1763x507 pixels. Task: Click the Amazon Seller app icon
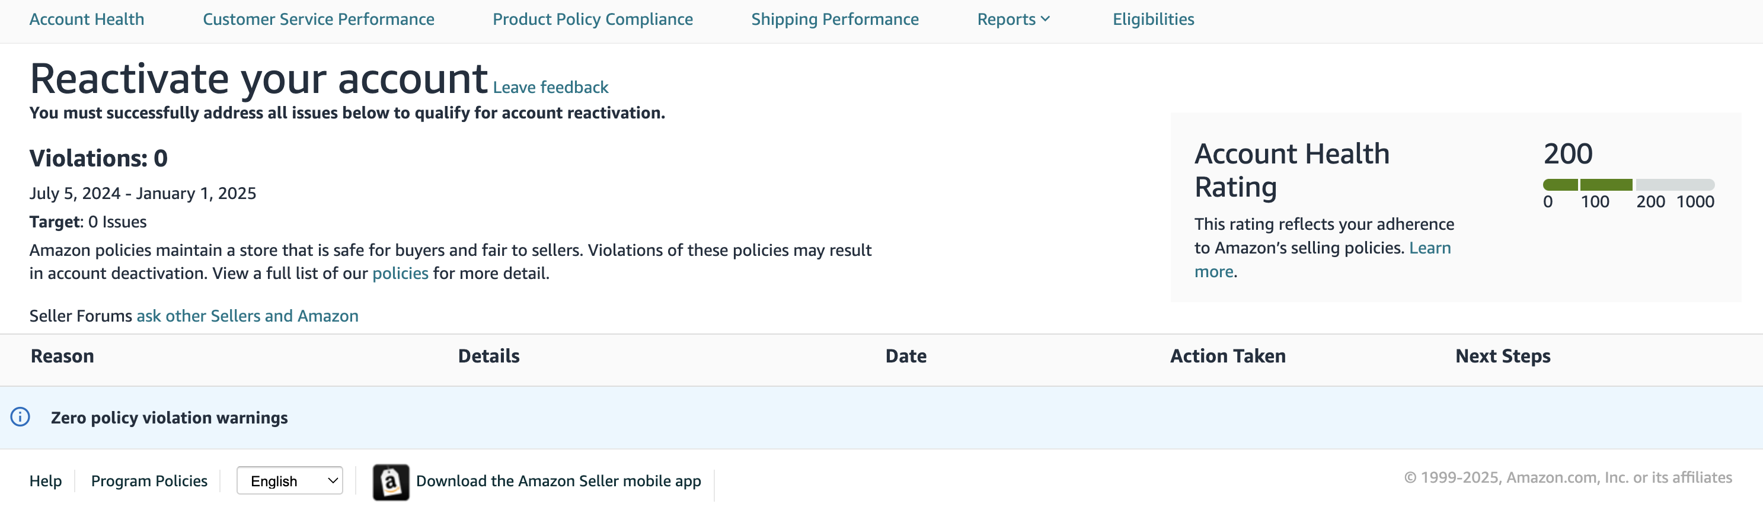(x=391, y=482)
